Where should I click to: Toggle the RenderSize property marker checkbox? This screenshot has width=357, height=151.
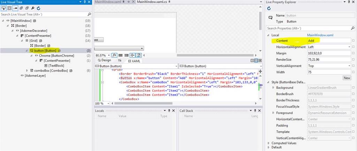pyautogui.click(x=353, y=59)
